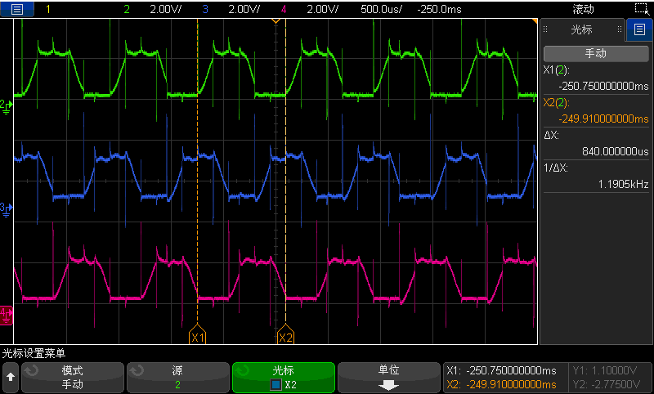
Task: Select the X2(2) cursor value -249.91ms
Action: click(603, 119)
